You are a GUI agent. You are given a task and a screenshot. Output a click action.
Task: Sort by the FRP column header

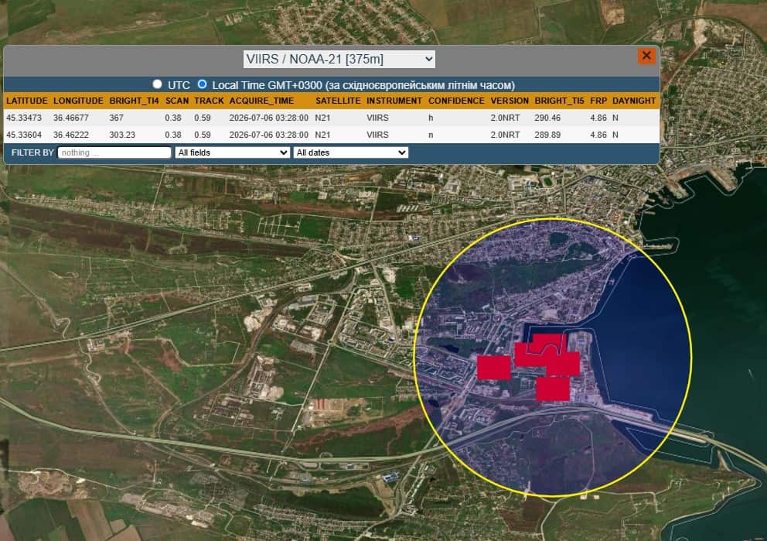click(598, 101)
